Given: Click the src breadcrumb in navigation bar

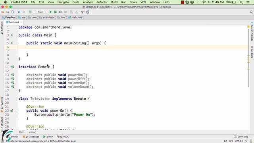Looking at the screenshot, I should [x=22, y=17].
